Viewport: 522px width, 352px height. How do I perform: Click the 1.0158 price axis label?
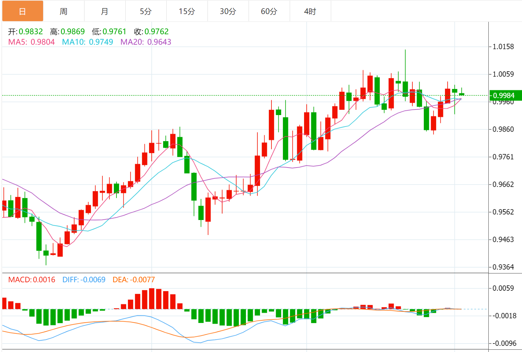(x=503, y=47)
